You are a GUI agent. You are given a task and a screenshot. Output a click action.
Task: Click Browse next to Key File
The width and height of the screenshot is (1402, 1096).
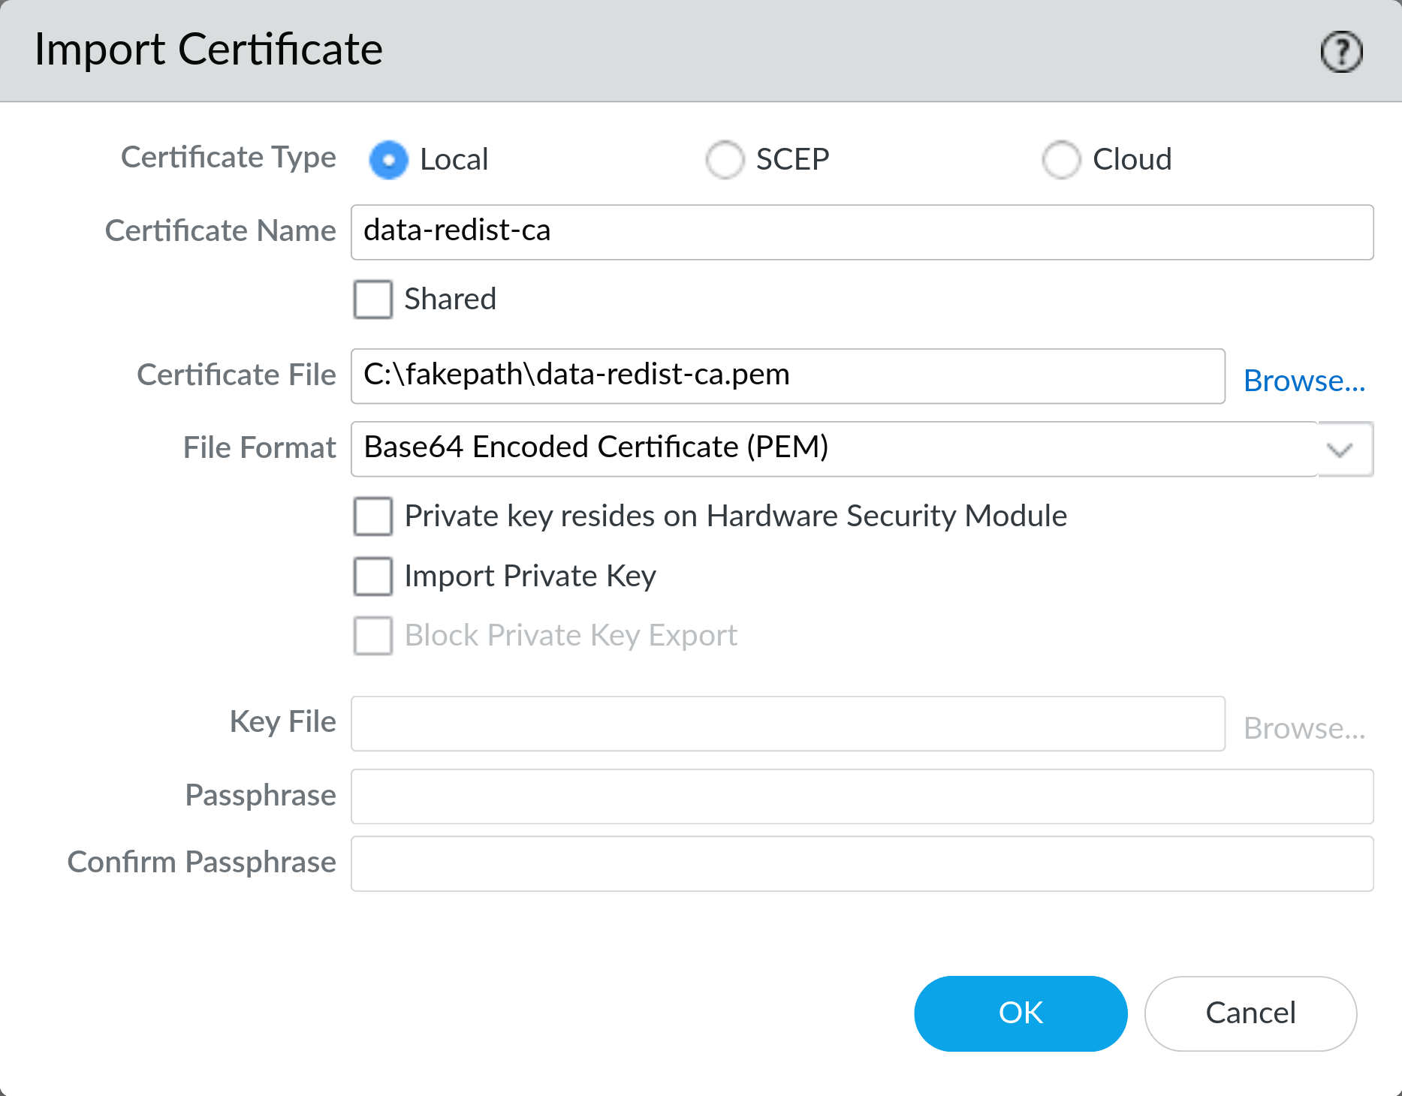[x=1304, y=727]
